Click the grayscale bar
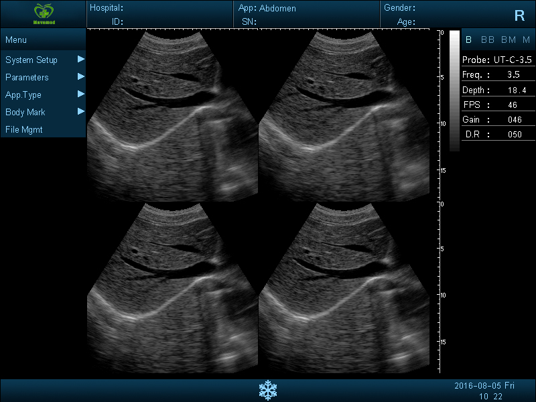Screen dimensions: 536x402 pos(454,90)
